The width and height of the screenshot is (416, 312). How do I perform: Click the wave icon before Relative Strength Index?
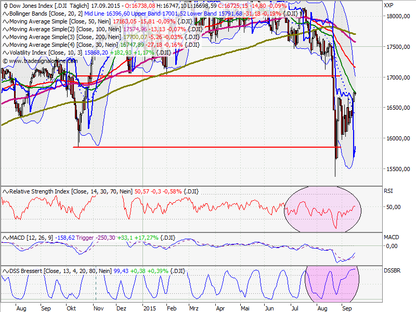coord(5,191)
